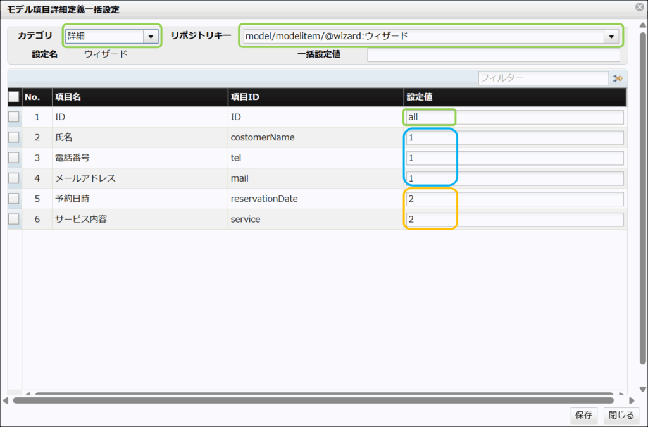648x427 pixels.
Task: Click the 一括設定値 input field
Action: (493, 54)
